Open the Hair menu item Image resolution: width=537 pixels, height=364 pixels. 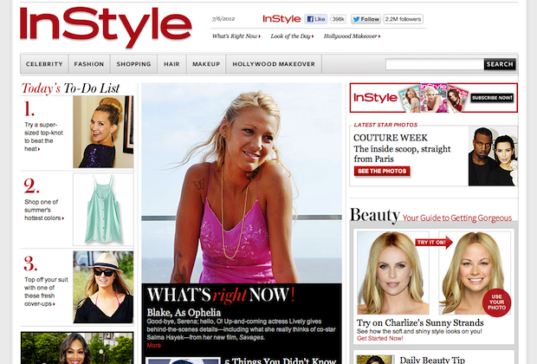click(x=171, y=64)
